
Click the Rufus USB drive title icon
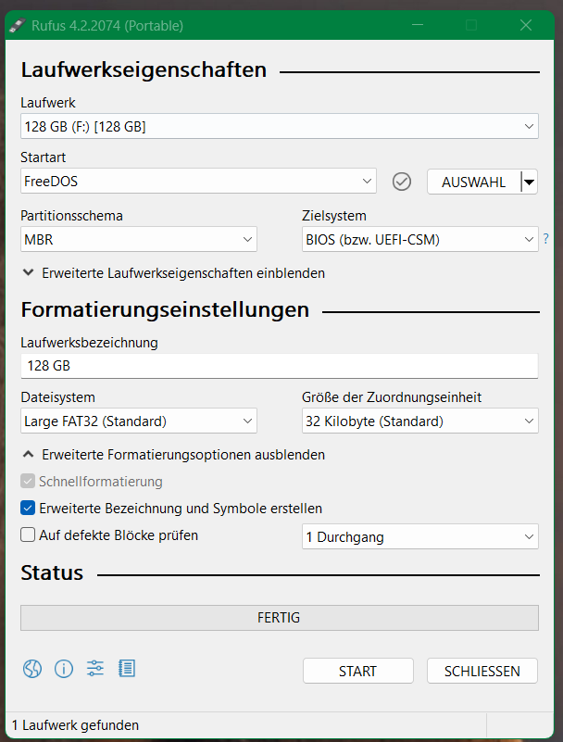(17, 25)
